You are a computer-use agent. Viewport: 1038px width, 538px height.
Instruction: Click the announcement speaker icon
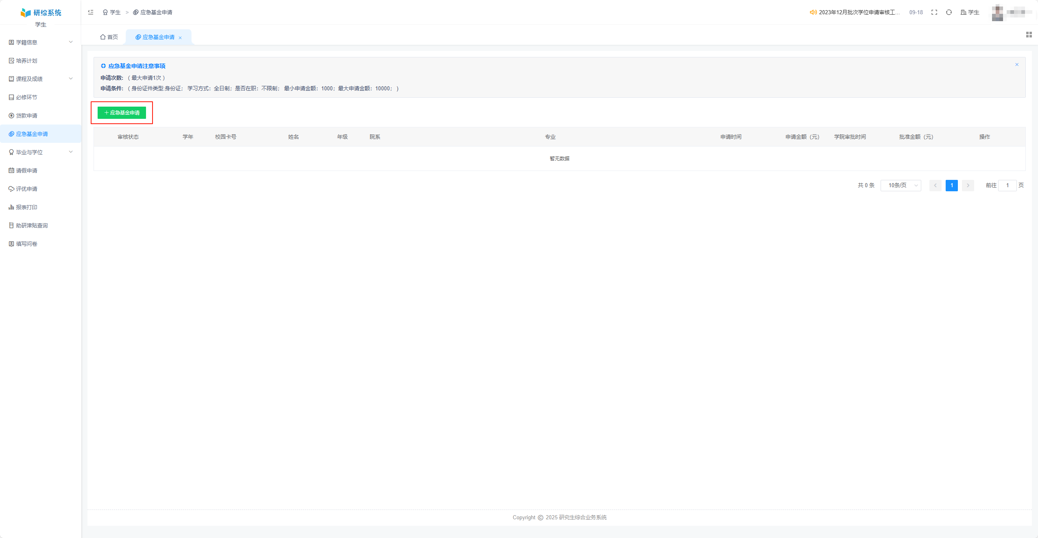tap(813, 12)
